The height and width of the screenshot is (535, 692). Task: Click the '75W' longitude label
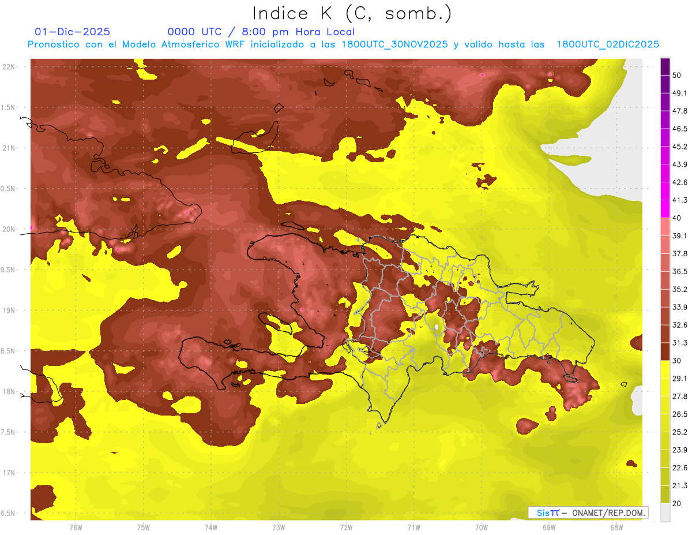144,527
